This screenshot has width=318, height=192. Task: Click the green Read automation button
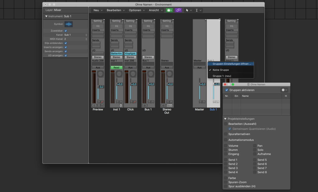[116, 68]
